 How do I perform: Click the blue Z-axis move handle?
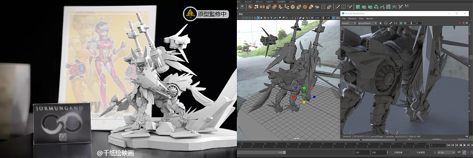click(x=314, y=97)
